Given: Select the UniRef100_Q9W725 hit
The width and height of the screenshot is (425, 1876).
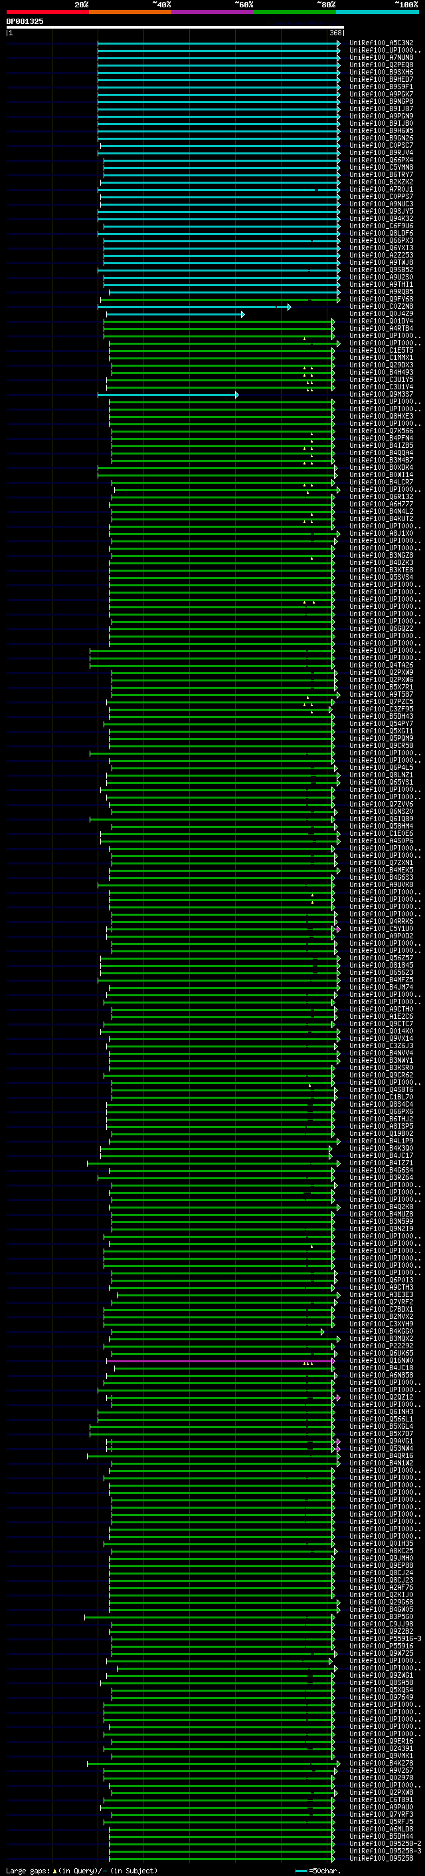Looking at the screenshot, I should pos(381,1653).
